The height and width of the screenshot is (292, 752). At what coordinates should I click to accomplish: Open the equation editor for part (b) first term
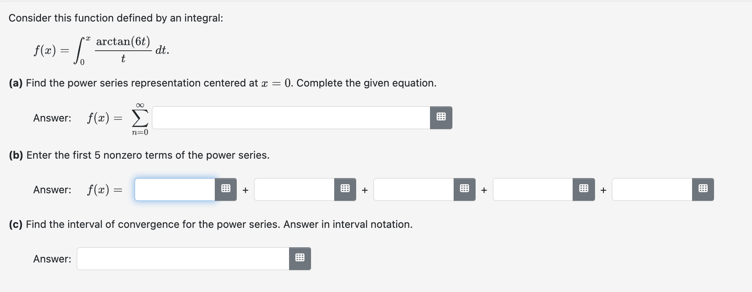(226, 189)
